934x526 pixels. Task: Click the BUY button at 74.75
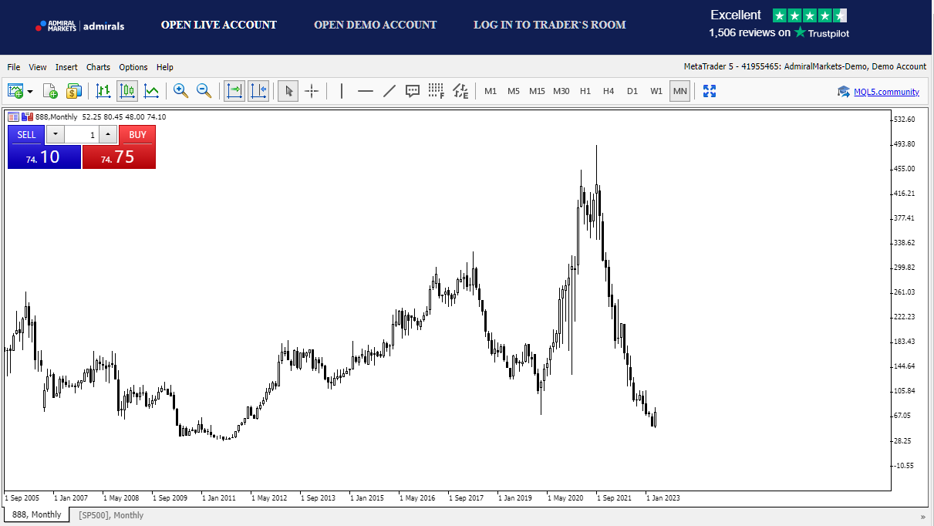point(119,157)
